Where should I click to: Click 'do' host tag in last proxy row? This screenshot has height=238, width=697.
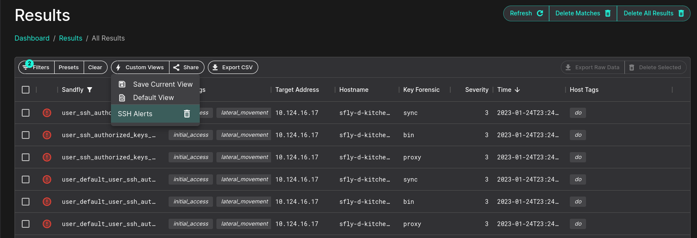pos(578,224)
